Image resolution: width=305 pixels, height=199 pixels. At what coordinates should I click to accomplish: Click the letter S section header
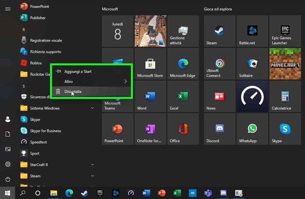tap(24, 86)
